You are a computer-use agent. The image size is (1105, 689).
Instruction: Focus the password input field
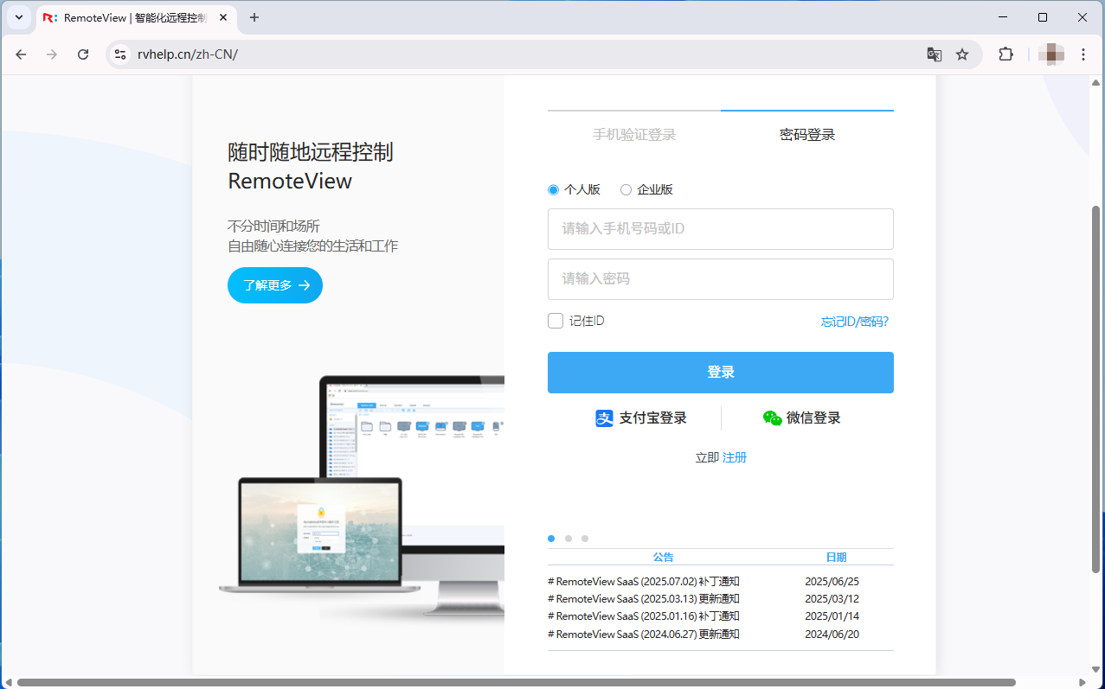click(x=721, y=279)
